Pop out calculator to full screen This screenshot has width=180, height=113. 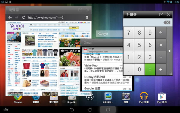tap(161, 14)
